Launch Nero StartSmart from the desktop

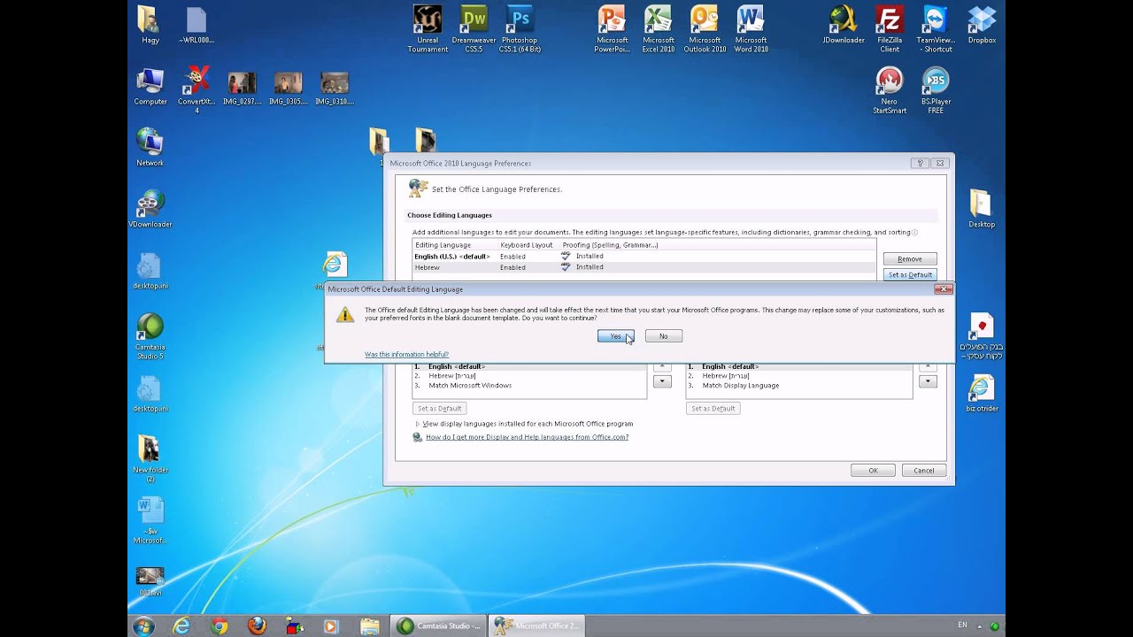coord(890,90)
